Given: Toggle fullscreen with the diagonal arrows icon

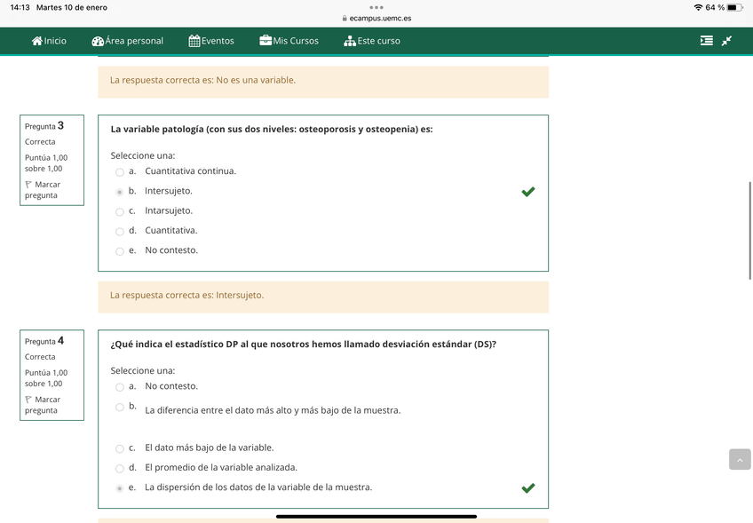Looking at the screenshot, I should click(727, 40).
